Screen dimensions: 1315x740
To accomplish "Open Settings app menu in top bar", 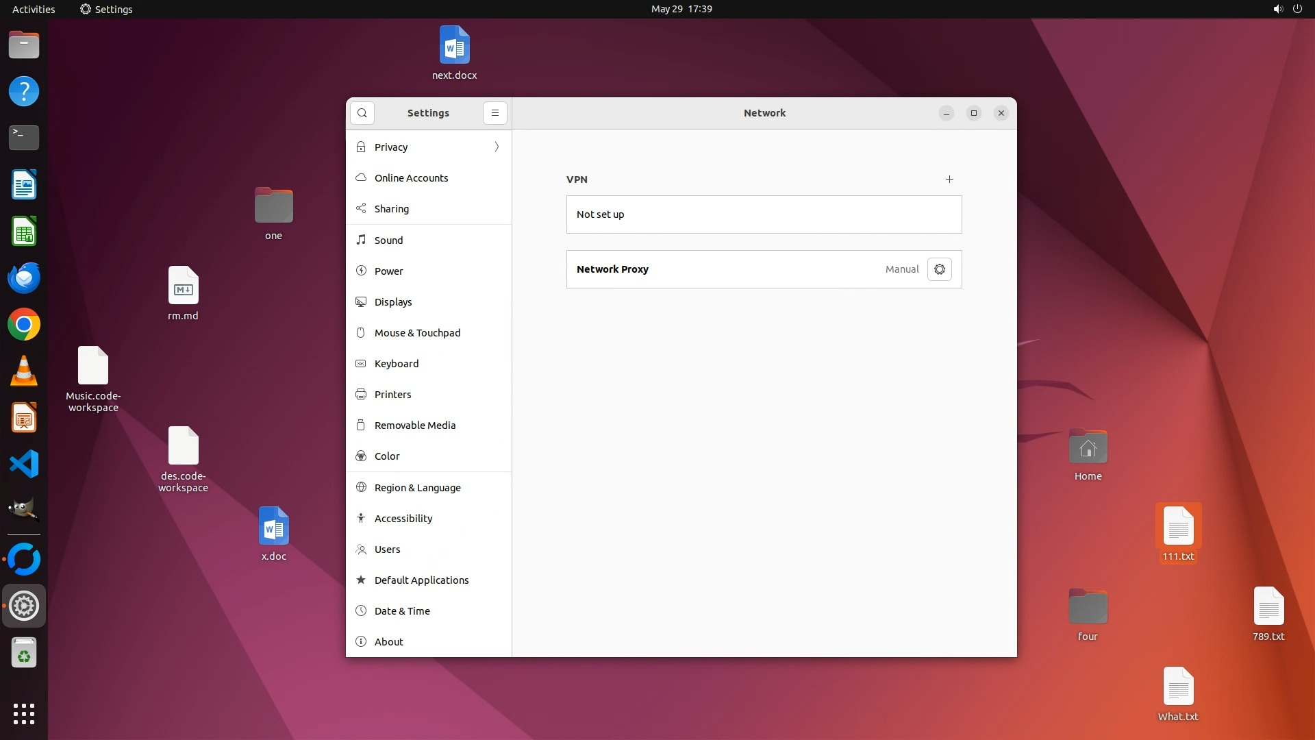I will (x=106, y=9).
